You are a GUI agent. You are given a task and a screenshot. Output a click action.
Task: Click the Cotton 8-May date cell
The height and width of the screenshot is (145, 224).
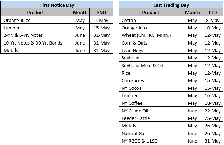pos(212,20)
